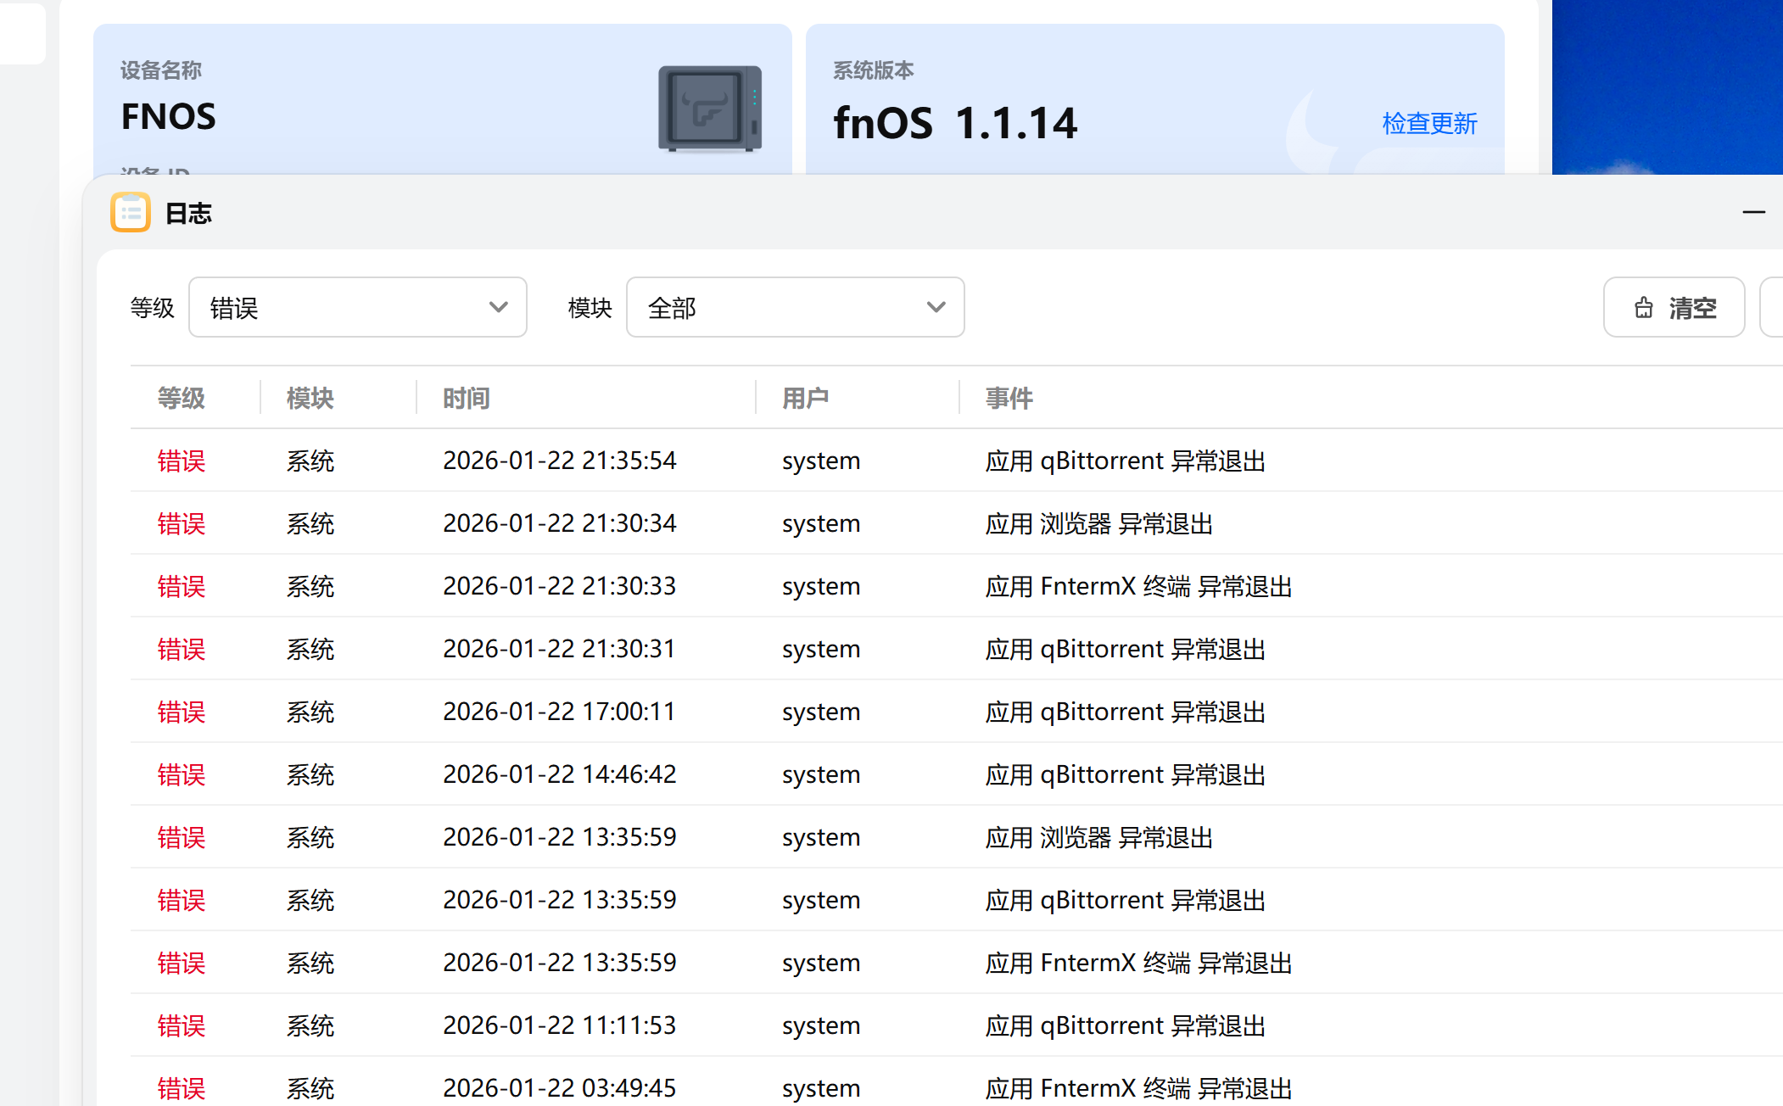Click the 事件 column header
1783x1106 pixels.
click(x=1008, y=398)
